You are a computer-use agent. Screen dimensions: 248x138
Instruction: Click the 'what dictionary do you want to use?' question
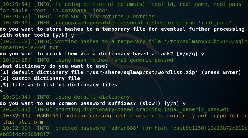54,66
